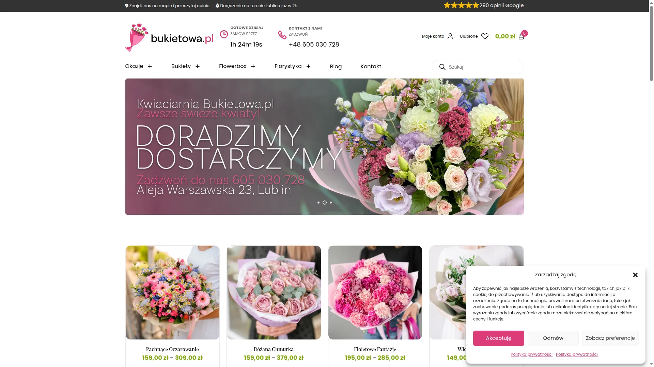Image resolution: width=654 pixels, height=367 pixels.
Task: Click the phone number +48 605 030 728
Action: pyautogui.click(x=314, y=45)
